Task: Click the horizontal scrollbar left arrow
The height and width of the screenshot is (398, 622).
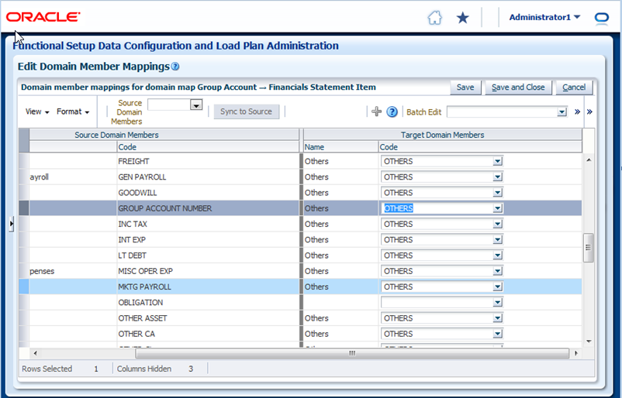Action: [x=36, y=353]
